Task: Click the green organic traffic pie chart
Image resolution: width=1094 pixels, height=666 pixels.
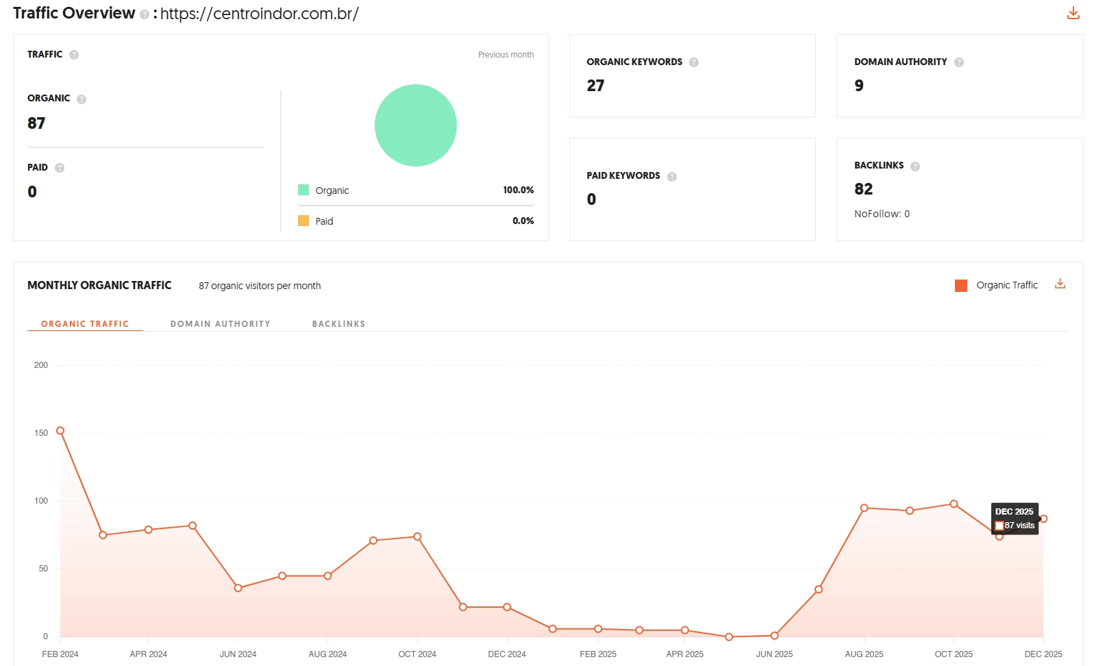Action: [415, 125]
